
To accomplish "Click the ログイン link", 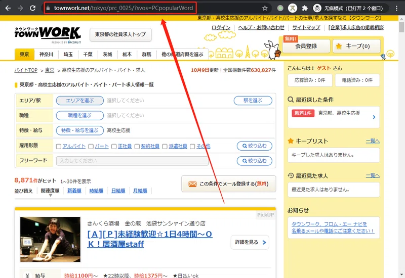I will pyautogui.click(x=221, y=27).
